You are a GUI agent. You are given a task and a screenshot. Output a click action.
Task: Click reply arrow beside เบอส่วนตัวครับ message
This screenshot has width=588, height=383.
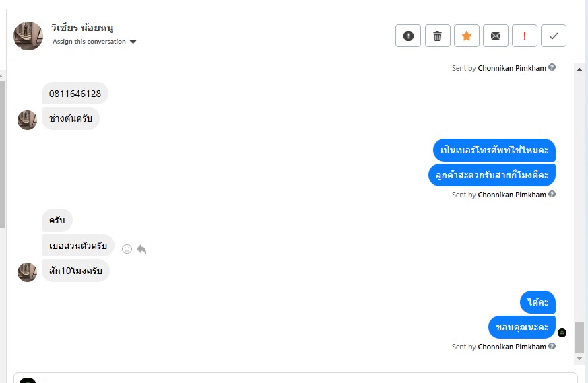141,249
